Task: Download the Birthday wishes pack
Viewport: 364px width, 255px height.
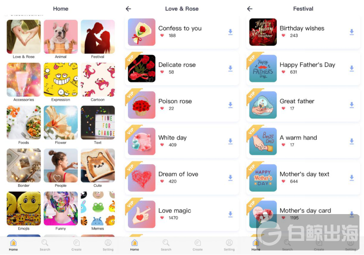Action: (352, 32)
